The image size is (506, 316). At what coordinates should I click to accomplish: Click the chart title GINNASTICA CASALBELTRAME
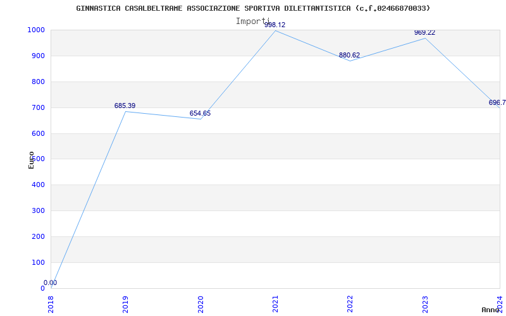click(x=254, y=8)
